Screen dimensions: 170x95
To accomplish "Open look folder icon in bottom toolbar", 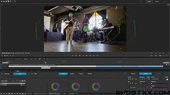I will [9, 93].
